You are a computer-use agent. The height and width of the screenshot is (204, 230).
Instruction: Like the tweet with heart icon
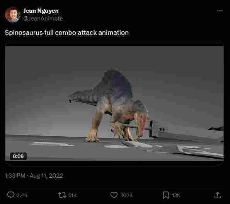pyautogui.click(x=114, y=195)
